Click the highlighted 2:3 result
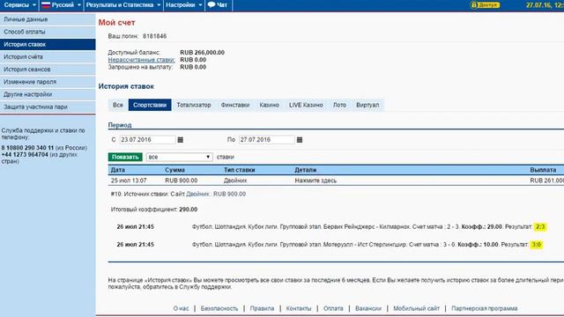Viewport: 564px width, 317px height. pyautogui.click(x=540, y=227)
